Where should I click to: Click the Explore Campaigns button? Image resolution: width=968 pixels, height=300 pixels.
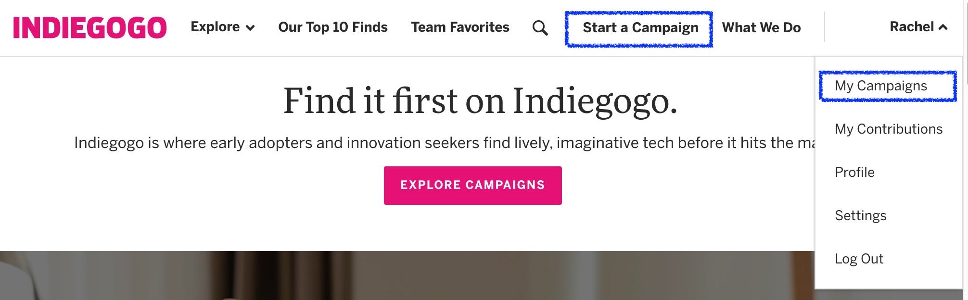pyautogui.click(x=472, y=186)
